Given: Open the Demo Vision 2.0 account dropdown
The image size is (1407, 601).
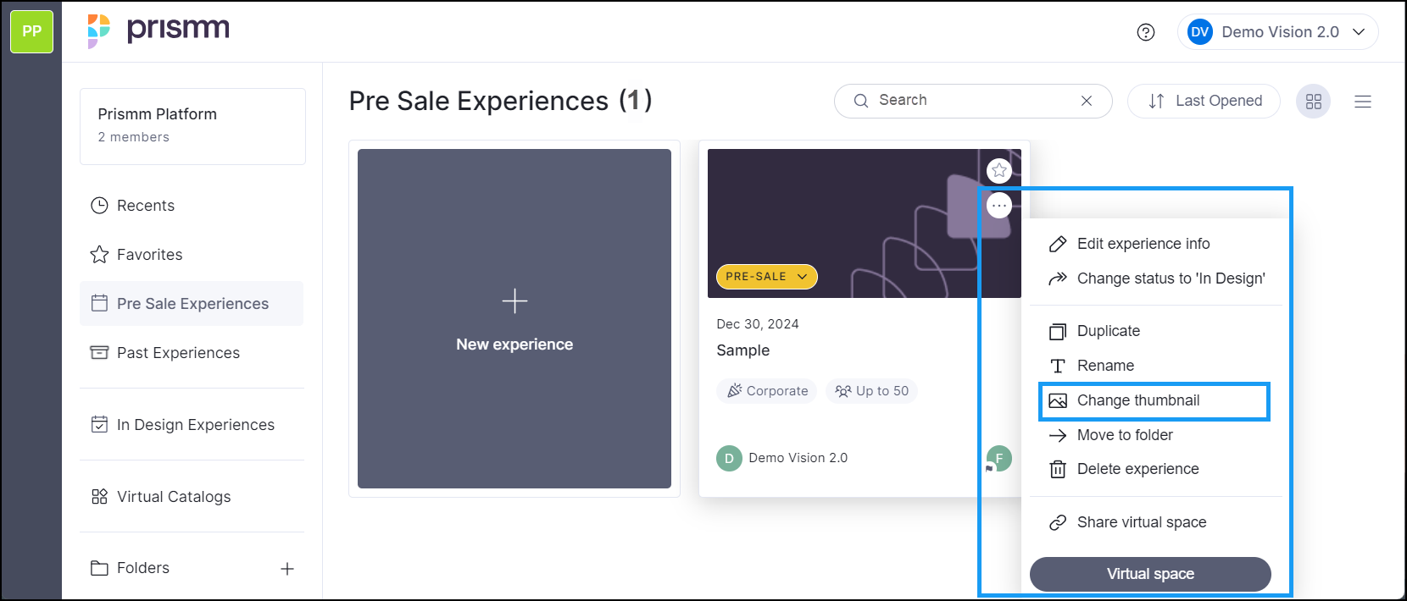Looking at the screenshot, I should point(1277,32).
